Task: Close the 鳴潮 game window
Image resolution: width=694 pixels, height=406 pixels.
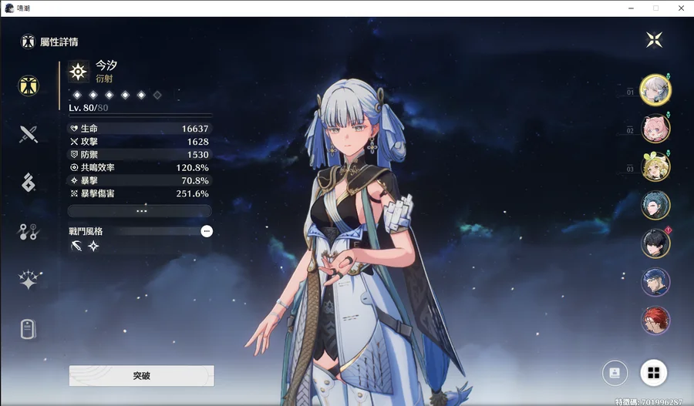Action: click(x=681, y=8)
